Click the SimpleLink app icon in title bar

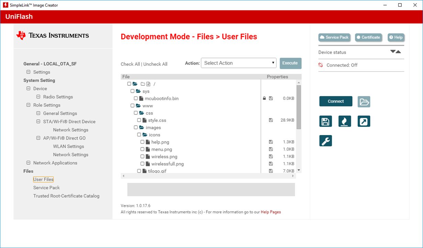(x=5, y=5)
